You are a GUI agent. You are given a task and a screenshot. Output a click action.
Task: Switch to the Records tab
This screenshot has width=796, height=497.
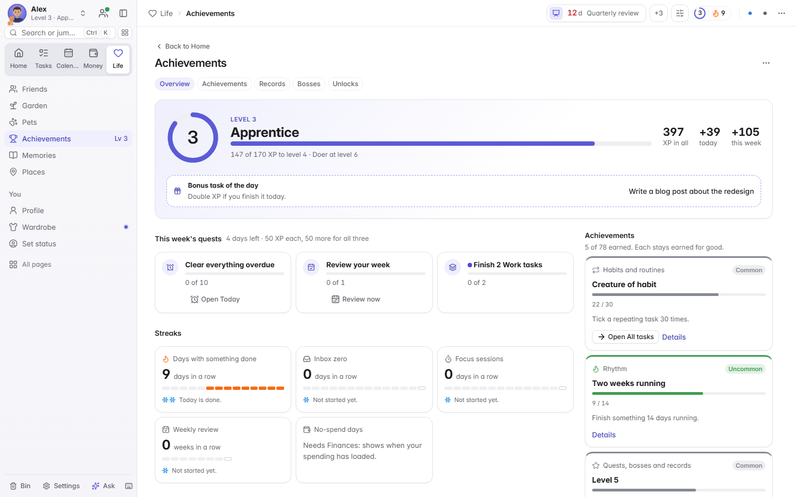pos(272,84)
